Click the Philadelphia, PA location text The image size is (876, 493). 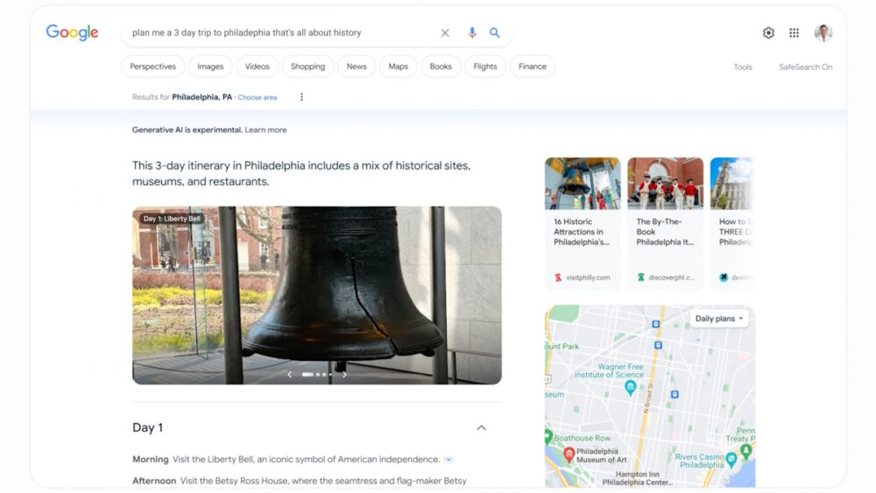tap(201, 97)
